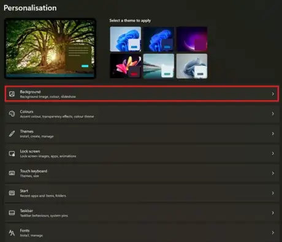
Task: Expand the Colours row chevron
Action: (x=273, y=114)
